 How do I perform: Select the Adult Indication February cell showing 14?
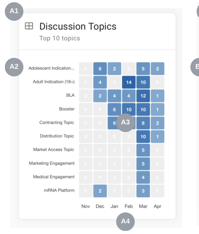(x=129, y=82)
